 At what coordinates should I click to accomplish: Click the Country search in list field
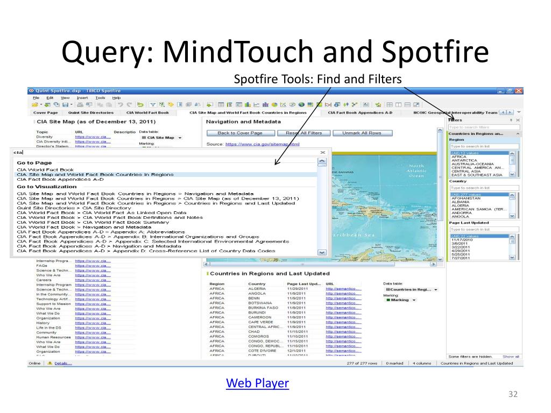484,188
